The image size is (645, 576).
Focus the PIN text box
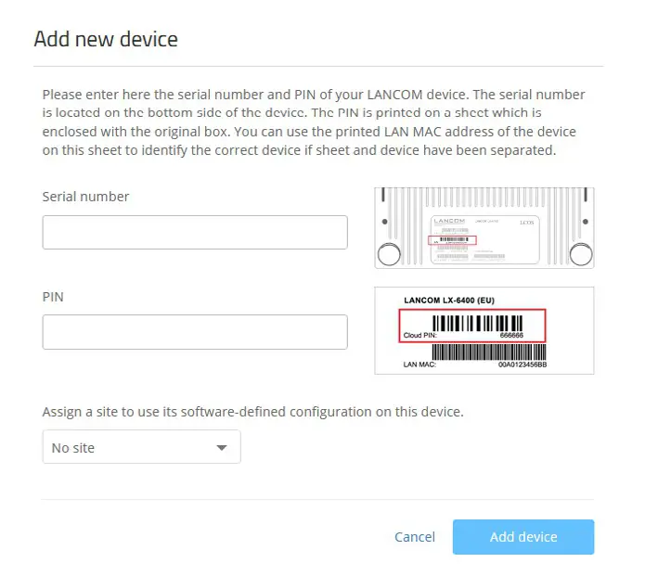tap(195, 332)
